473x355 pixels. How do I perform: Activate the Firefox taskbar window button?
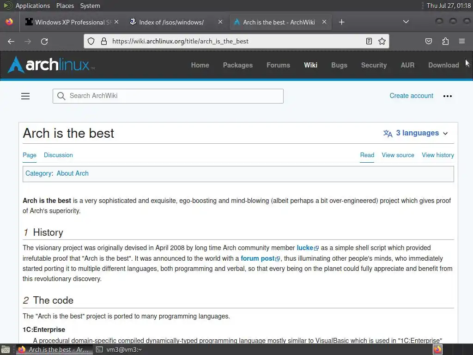(x=55, y=349)
